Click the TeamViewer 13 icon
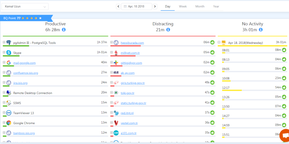 click(9, 113)
